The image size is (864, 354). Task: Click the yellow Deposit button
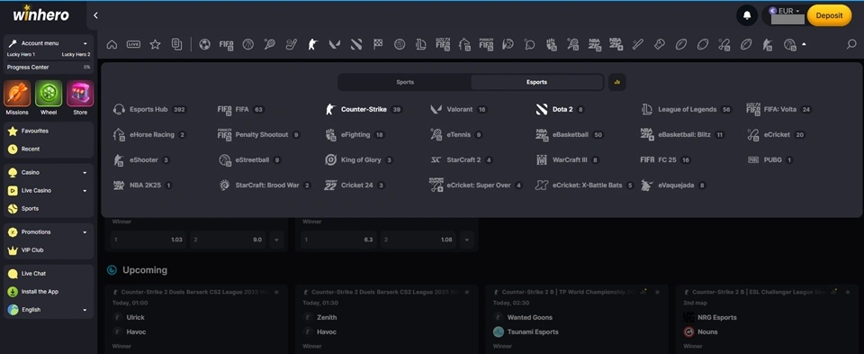pos(829,15)
